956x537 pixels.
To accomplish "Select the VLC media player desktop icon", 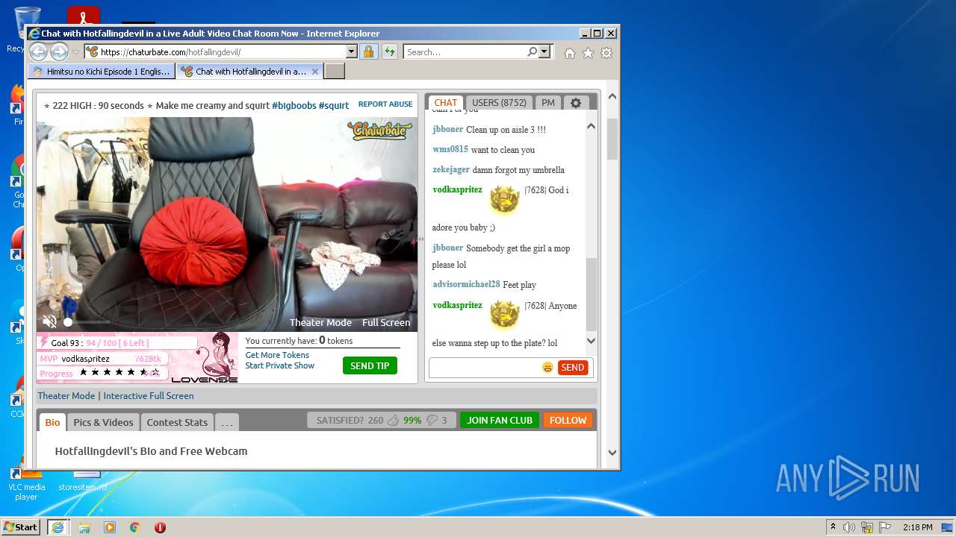I will tap(26, 481).
